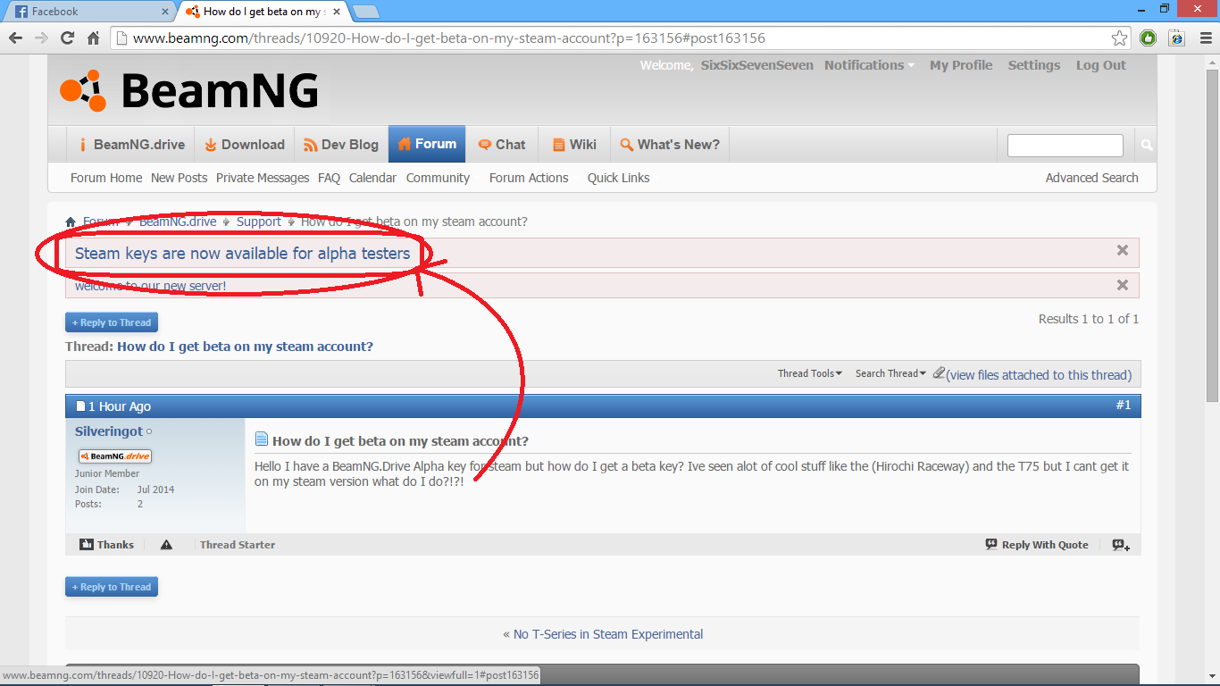Click the attachment paperclip icon
This screenshot has width=1220, height=686.
(x=939, y=373)
